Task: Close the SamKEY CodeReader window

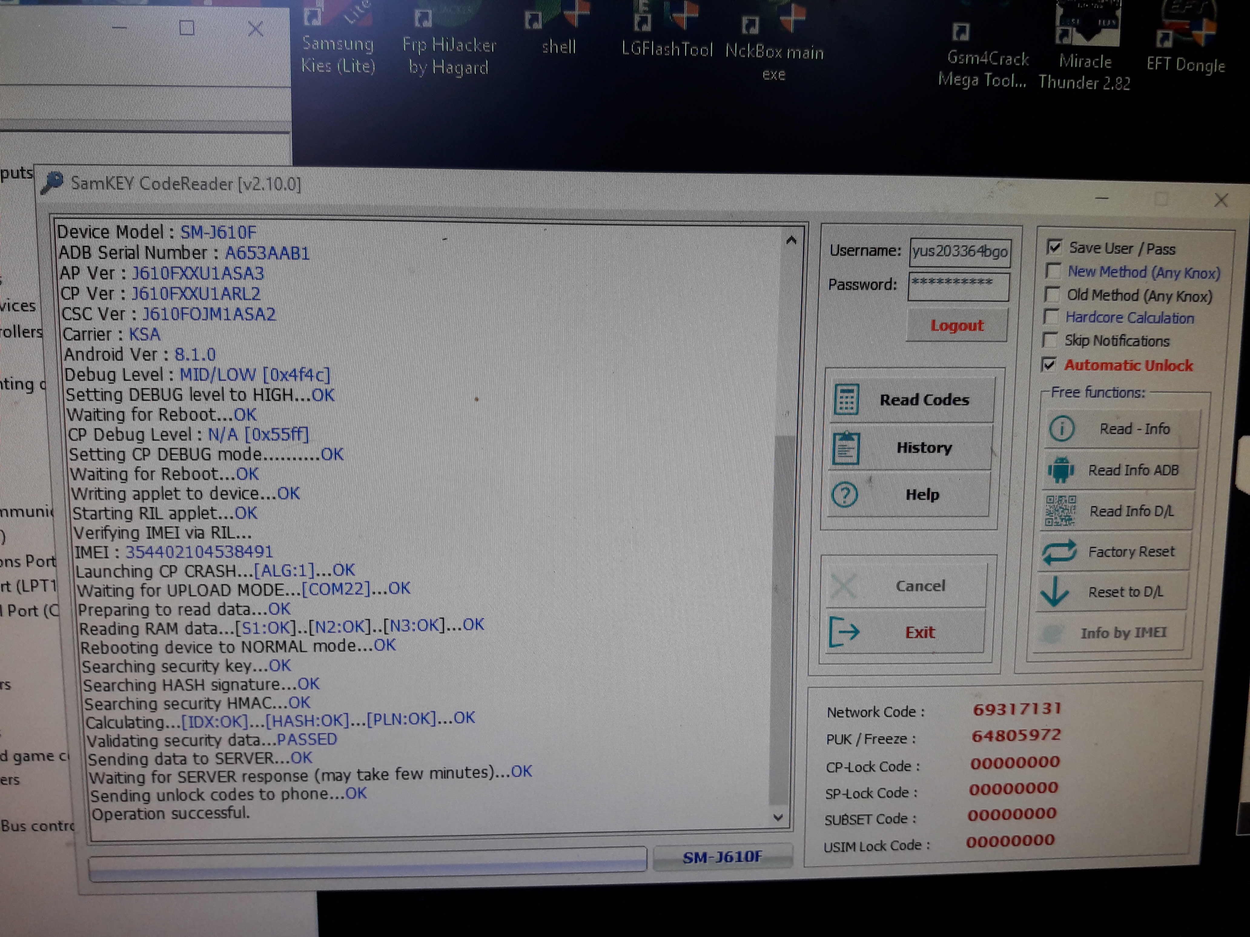Action: click(1221, 200)
